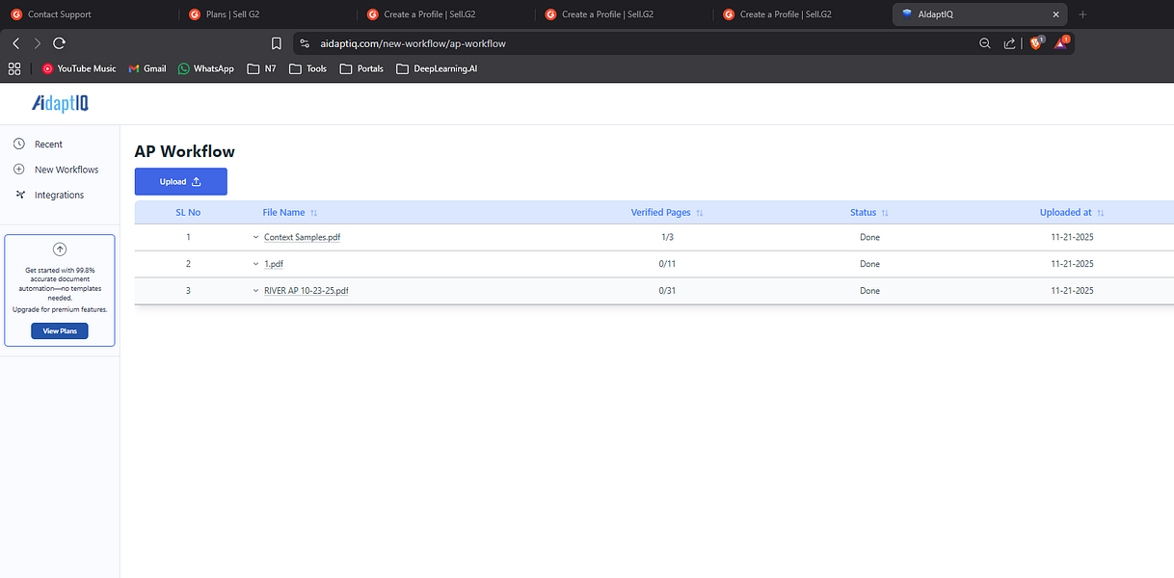Reload the page with the refresh icon
Image resolution: width=1174 pixels, height=578 pixels.
60,43
